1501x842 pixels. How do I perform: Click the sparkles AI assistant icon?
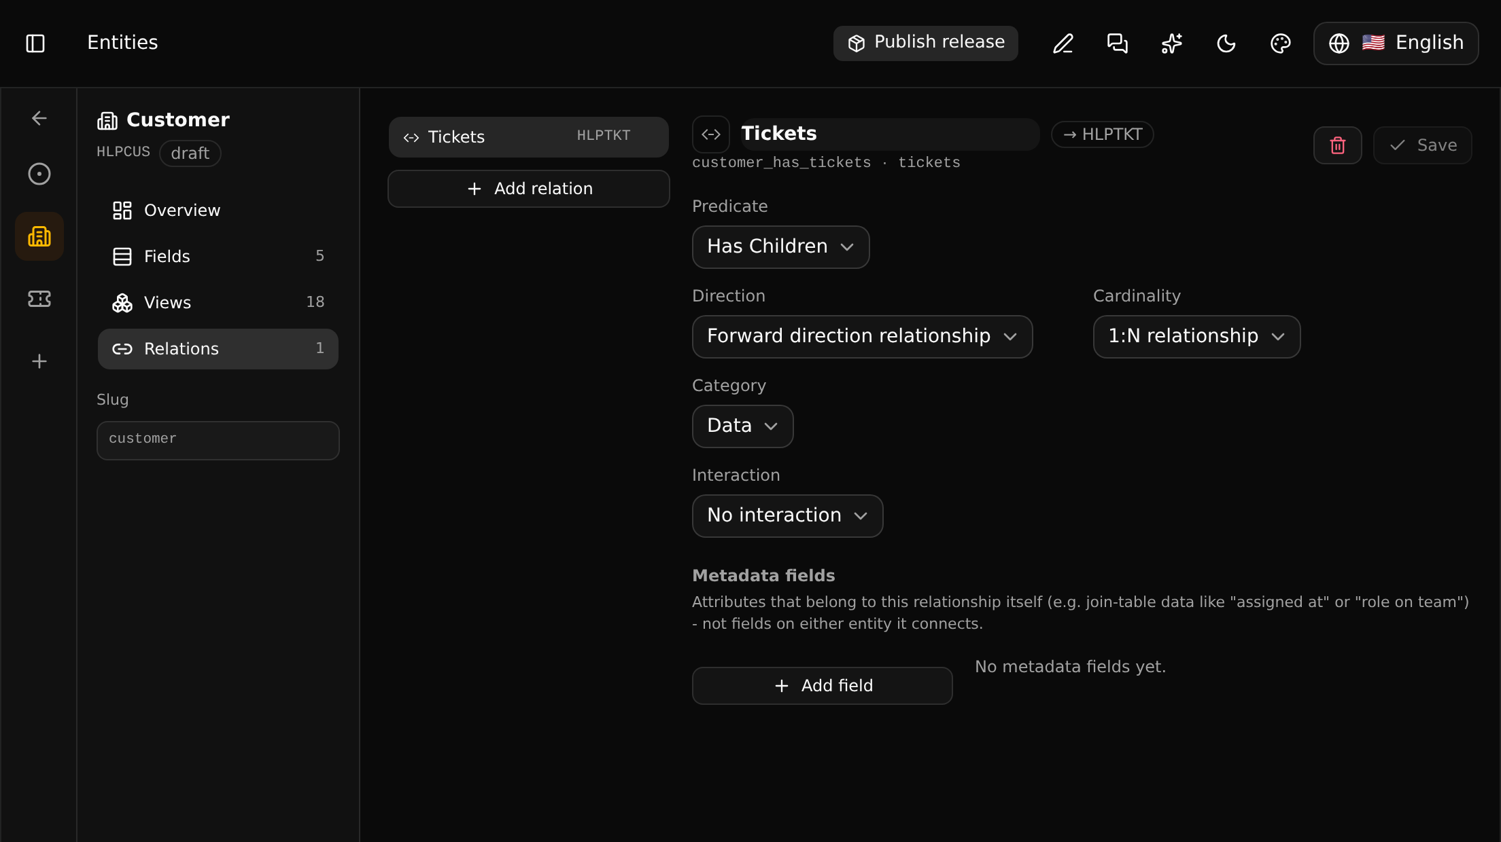click(1172, 43)
